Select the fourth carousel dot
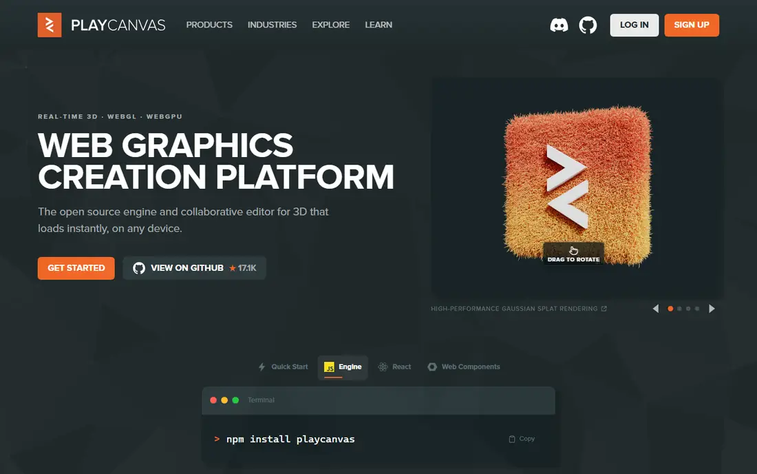Viewport: 757px width, 474px height. pos(696,308)
